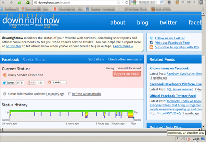Click the horizontal scrollbar right arrow
206x142 pixels.
tap(200, 130)
